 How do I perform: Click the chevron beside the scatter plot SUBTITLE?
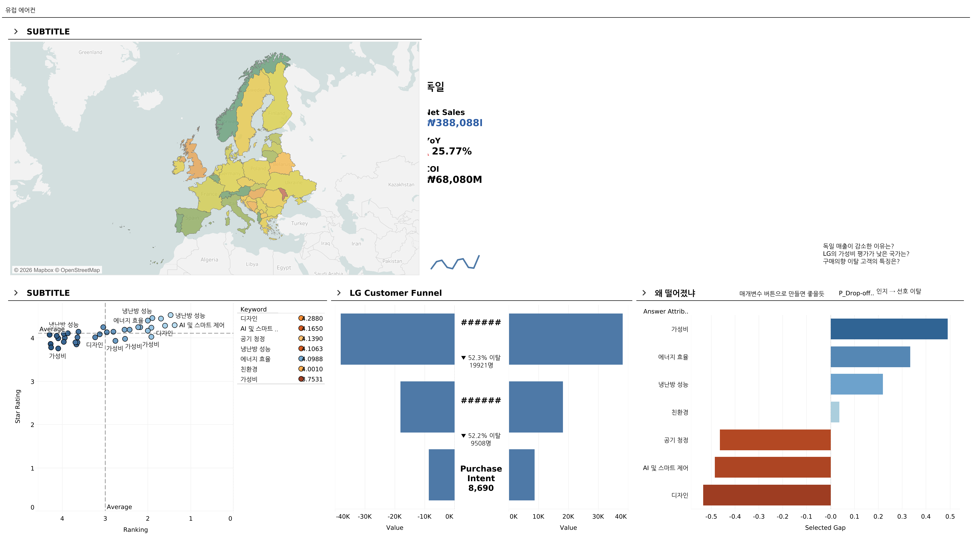[x=16, y=292]
